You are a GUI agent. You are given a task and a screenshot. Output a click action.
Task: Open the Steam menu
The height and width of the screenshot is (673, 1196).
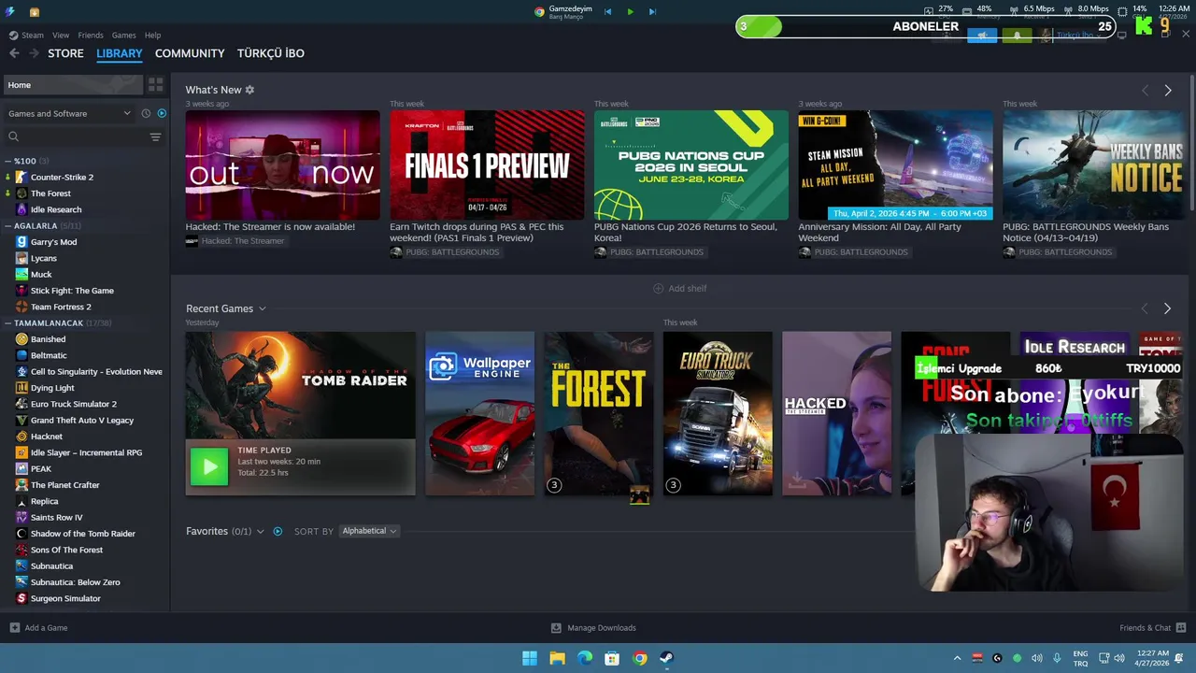pyautogui.click(x=33, y=36)
